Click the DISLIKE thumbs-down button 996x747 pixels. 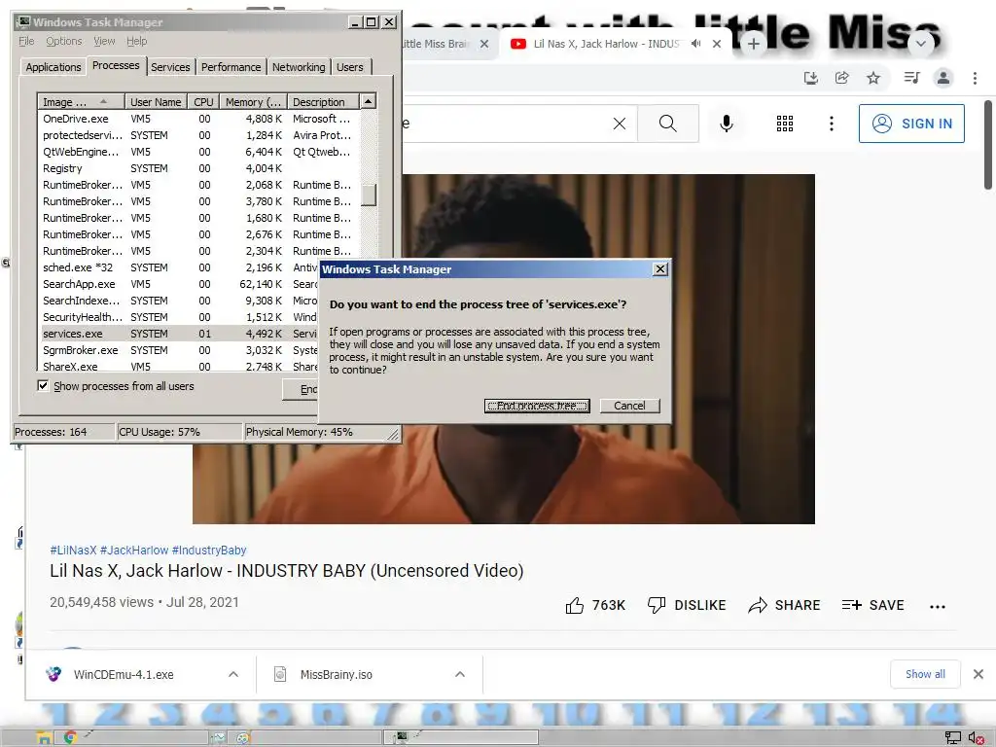(x=687, y=605)
